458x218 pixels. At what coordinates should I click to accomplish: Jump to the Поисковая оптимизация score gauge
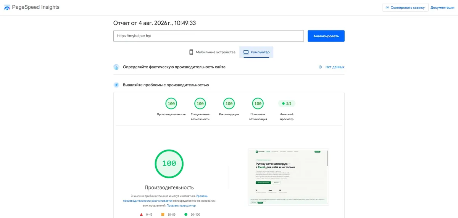click(258, 103)
